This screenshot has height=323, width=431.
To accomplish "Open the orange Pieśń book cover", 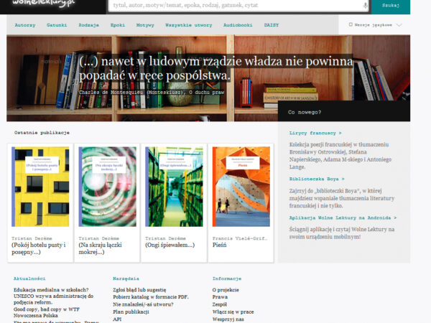I will [x=241, y=187].
